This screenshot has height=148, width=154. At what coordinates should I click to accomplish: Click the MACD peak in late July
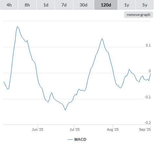point(102,38)
